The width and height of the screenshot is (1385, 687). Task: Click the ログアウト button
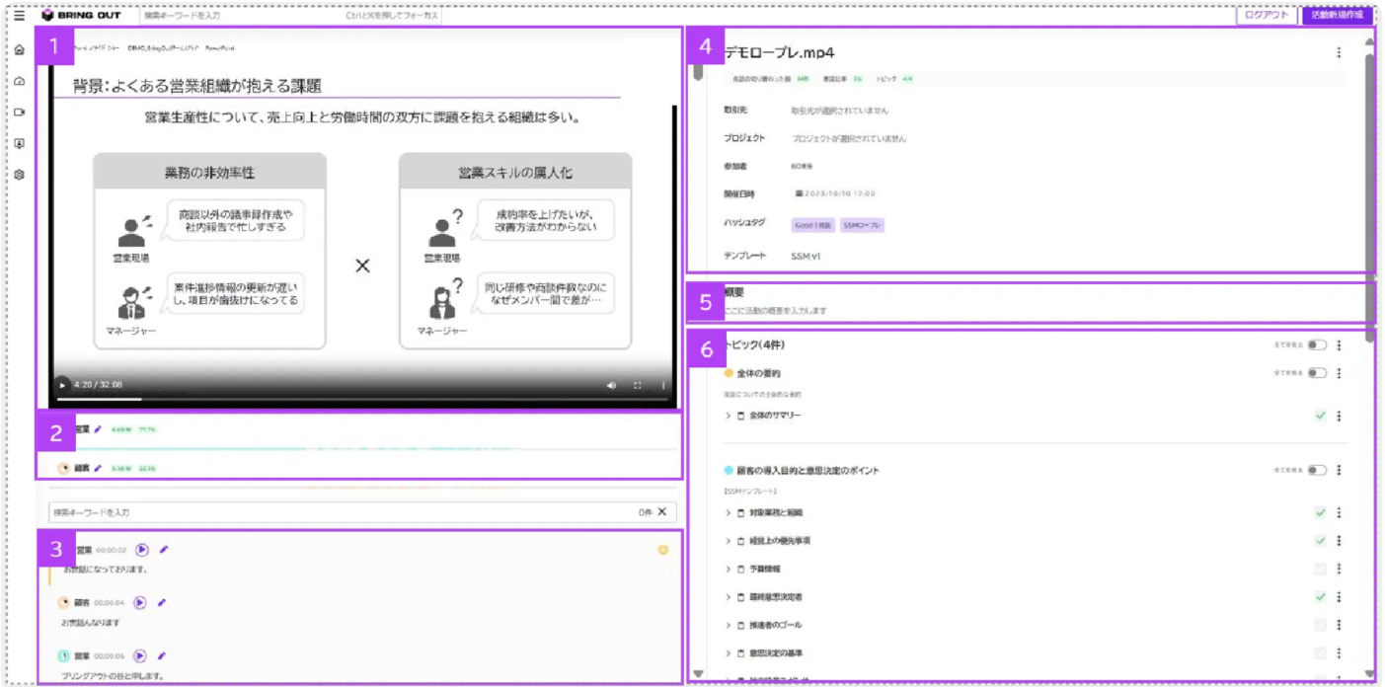coord(1267,15)
